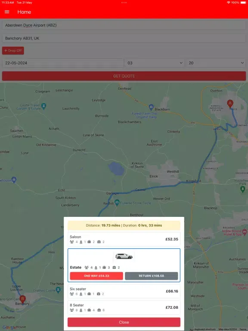Click Castle Fraser Garden & Estate pin

pyautogui.click(x=43, y=106)
